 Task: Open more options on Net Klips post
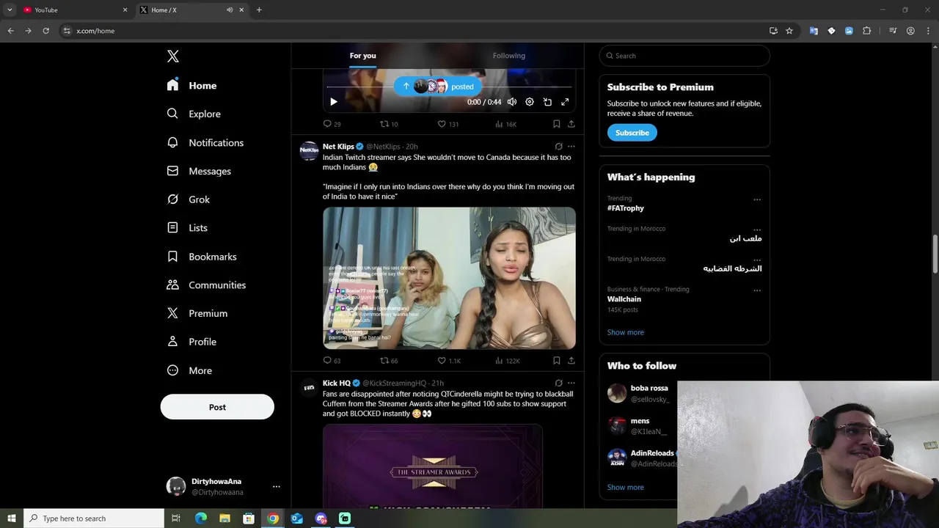click(571, 147)
